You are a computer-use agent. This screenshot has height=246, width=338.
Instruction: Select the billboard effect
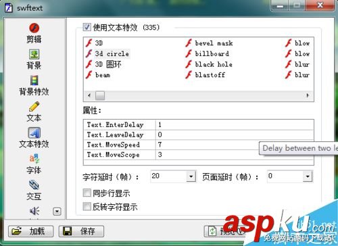[212, 53]
